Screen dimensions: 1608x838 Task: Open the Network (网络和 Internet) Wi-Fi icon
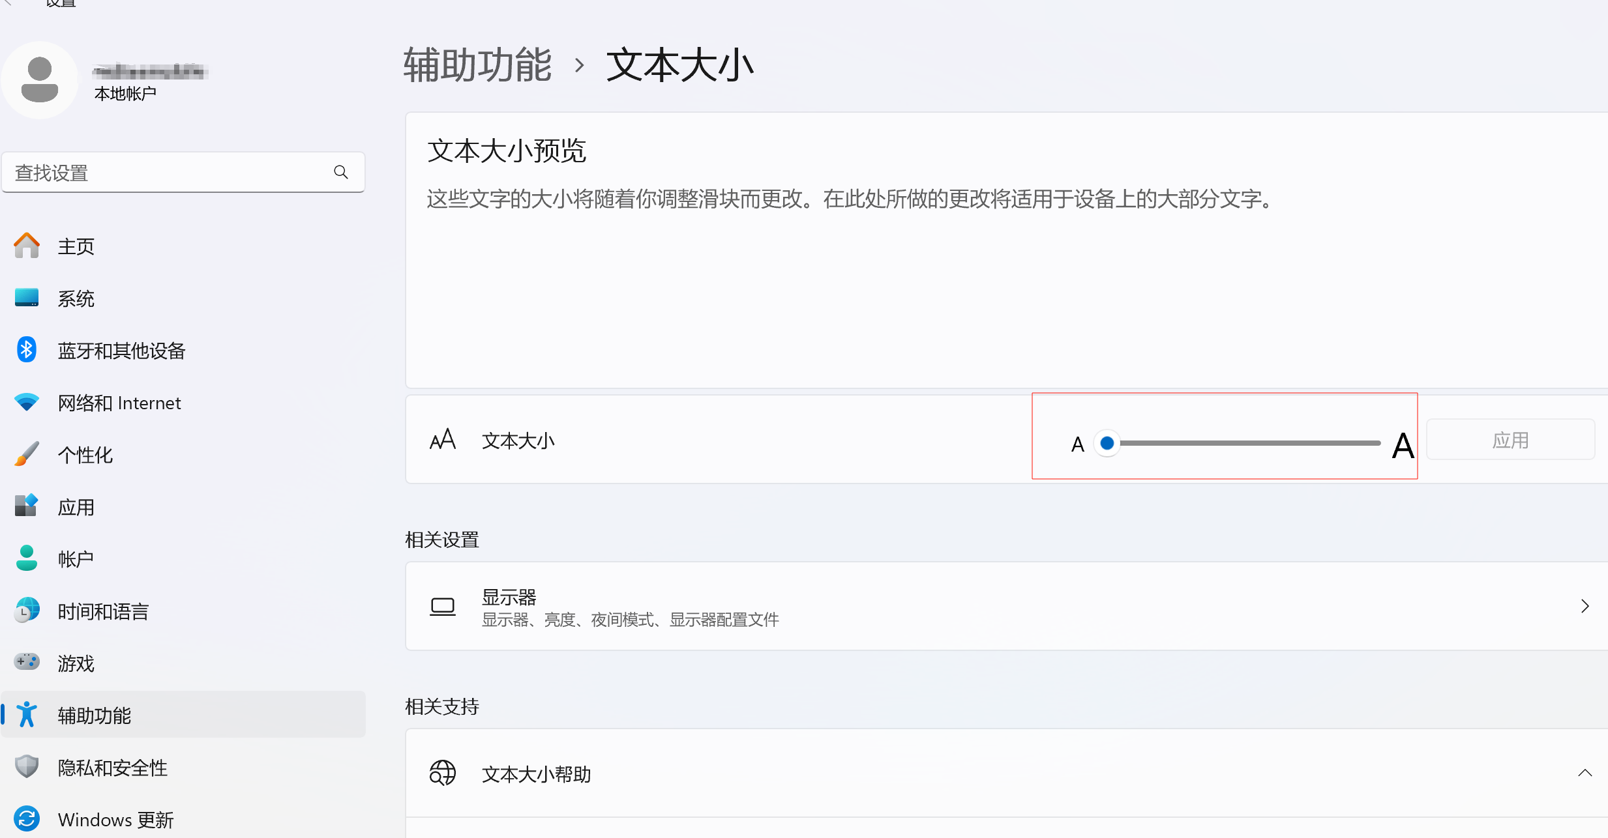point(27,402)
